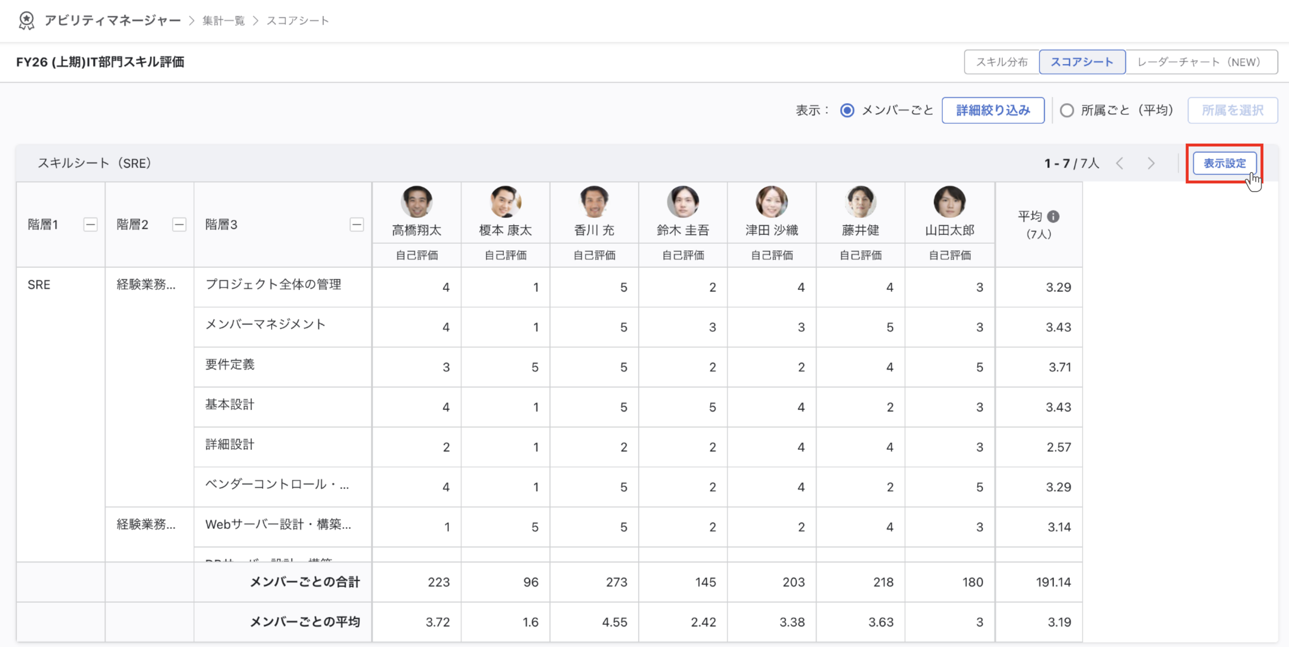Click the Ability Manager medal logo icon
Viewport: 1289px width, 647px height.
tap(26, 21)
